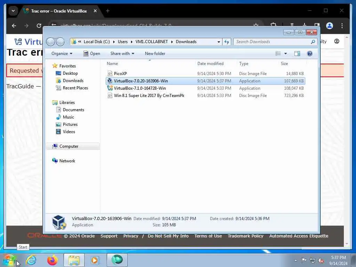
Task: Open Favorites star in navigation pane
Action: 55,66
